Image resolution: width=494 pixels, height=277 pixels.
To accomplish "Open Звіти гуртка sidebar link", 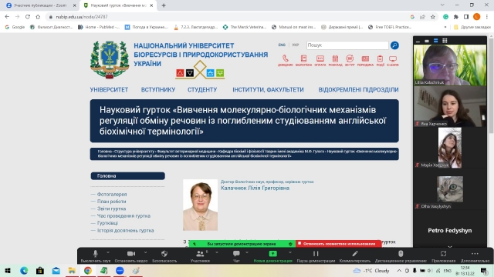I will (111, 209).
